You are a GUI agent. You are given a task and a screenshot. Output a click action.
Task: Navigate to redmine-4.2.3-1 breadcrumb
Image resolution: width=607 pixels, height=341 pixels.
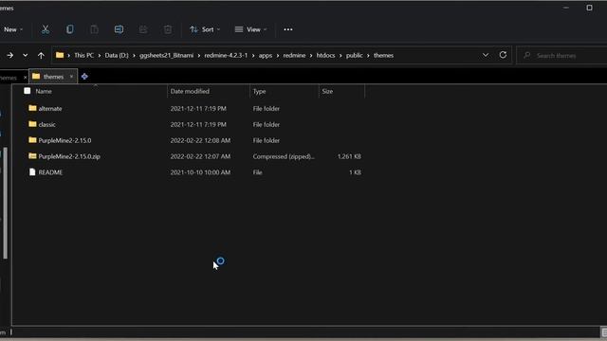pos(226,55)
